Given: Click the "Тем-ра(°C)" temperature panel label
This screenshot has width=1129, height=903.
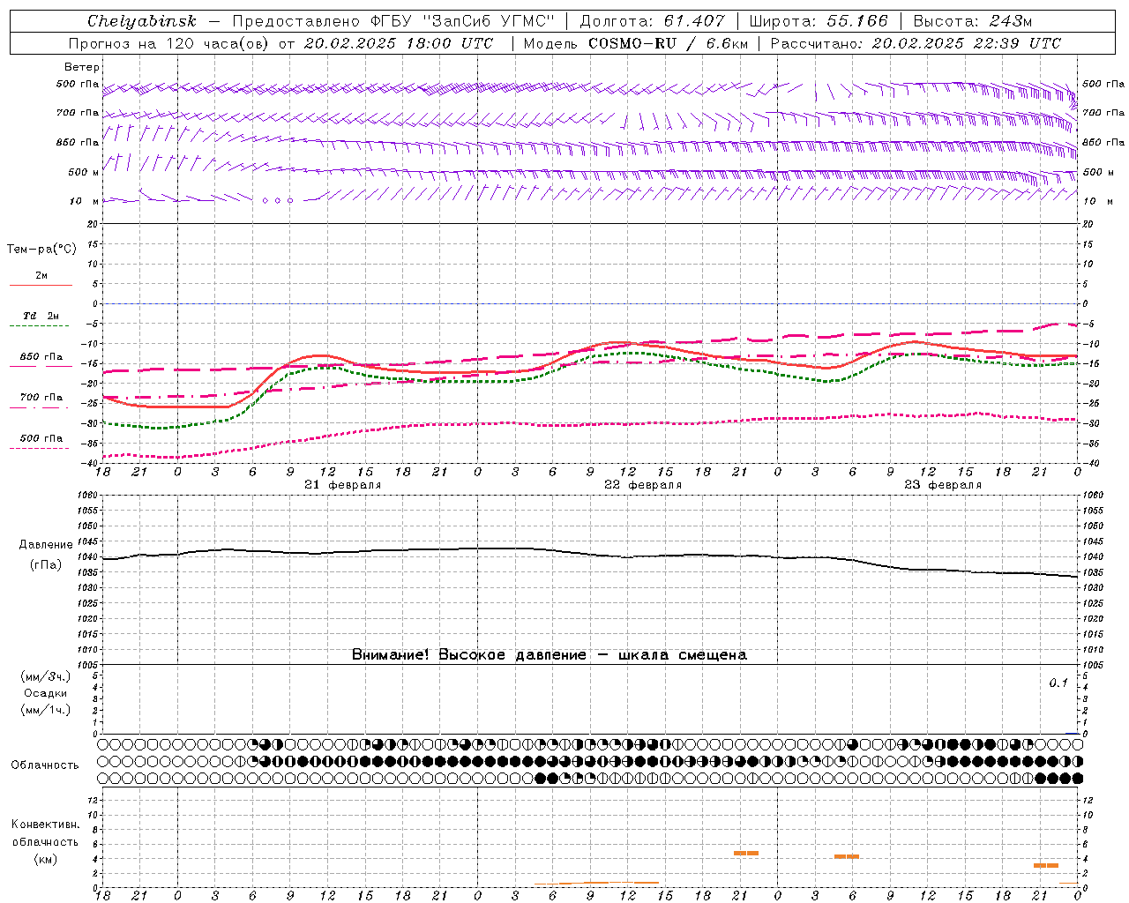Looking at the screenshot, I should pos(41,250).
